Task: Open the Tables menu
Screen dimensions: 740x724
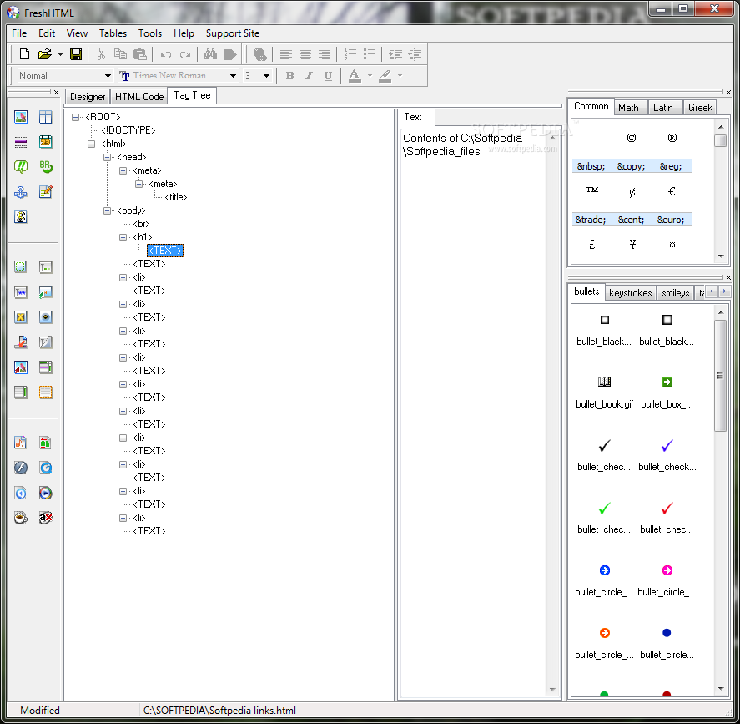Action: click(113, 33)
